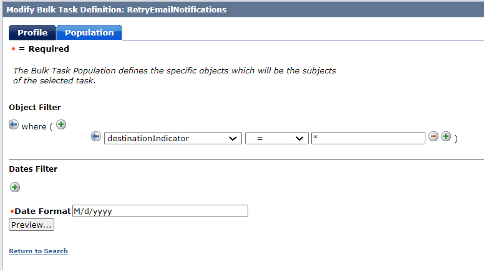Screen dimensions: 484x270
Task: Follow the Return to Search link
Action: [x=38, y=251]
